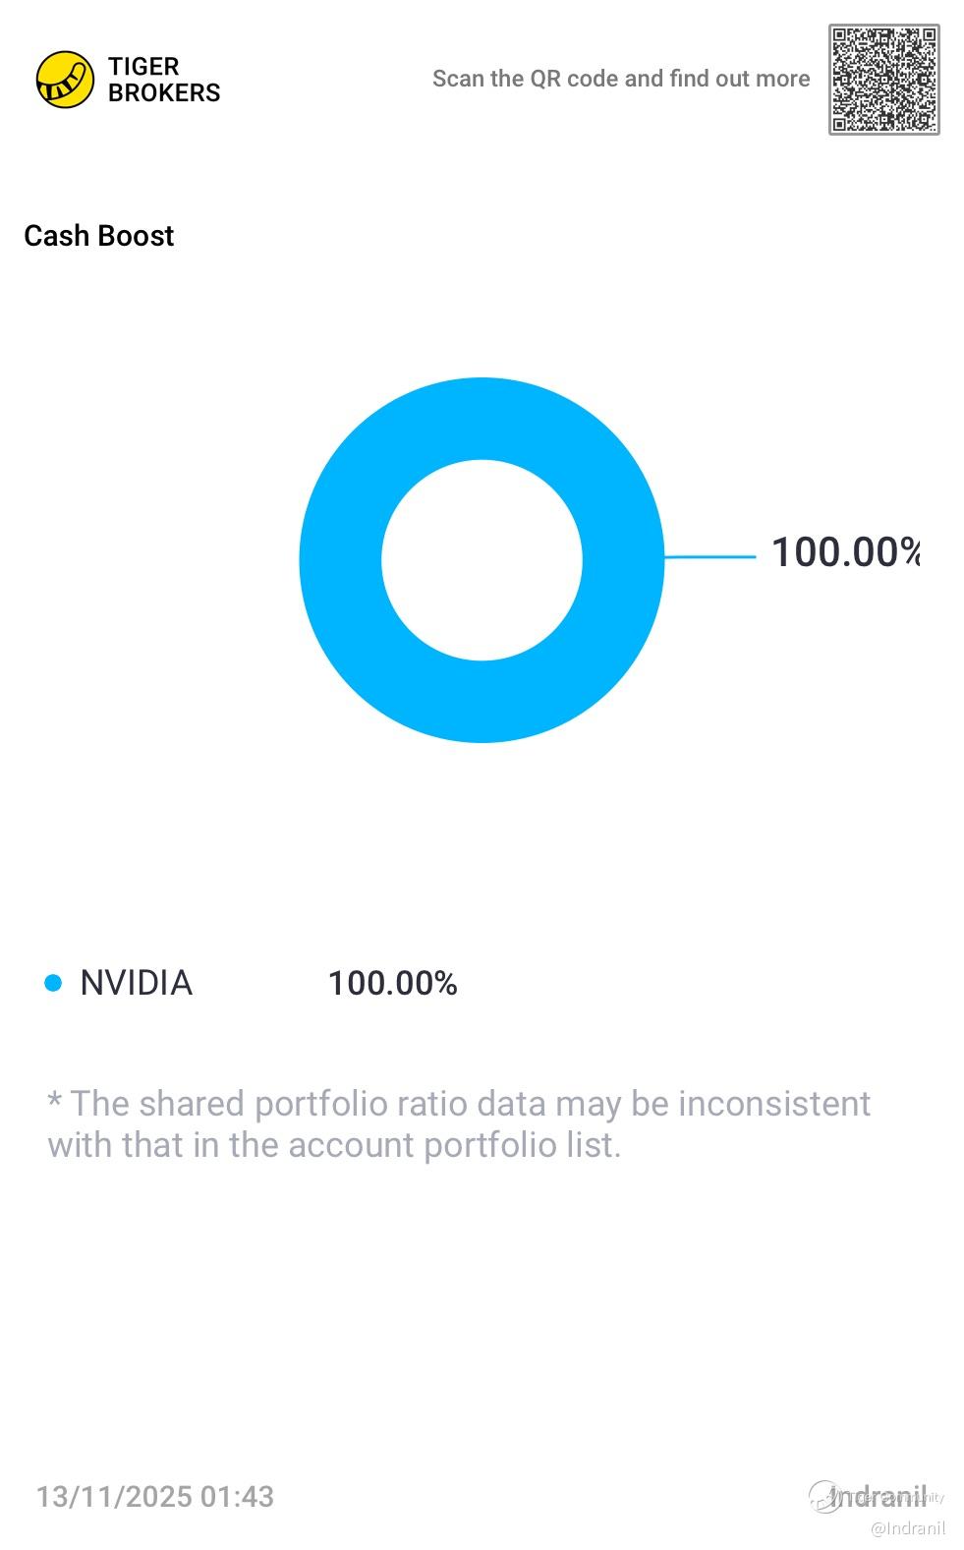Tap the QR code in the header

tap(883, 80)
